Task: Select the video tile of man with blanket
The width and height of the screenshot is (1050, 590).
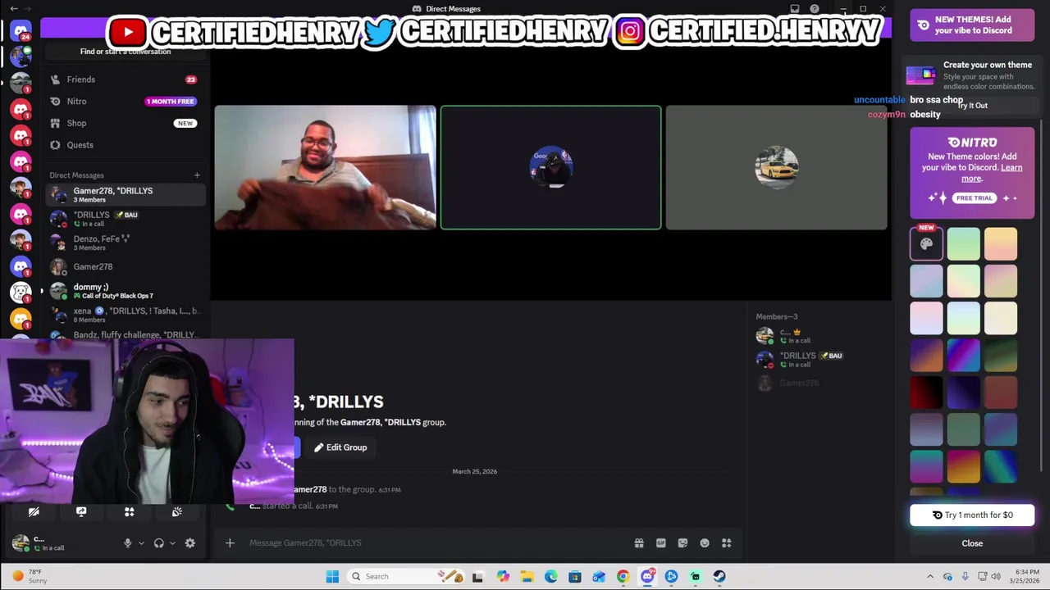Action: point(325,167)
